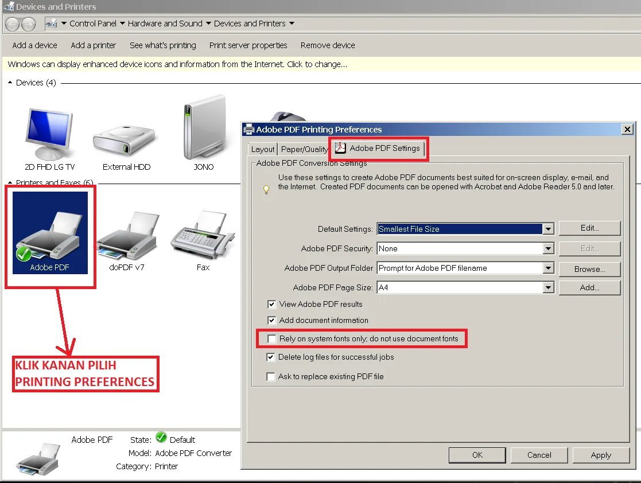The height and width of the screenshot is (483, 641).
Task: Select the Fax device icon
Action: (203, 235)
